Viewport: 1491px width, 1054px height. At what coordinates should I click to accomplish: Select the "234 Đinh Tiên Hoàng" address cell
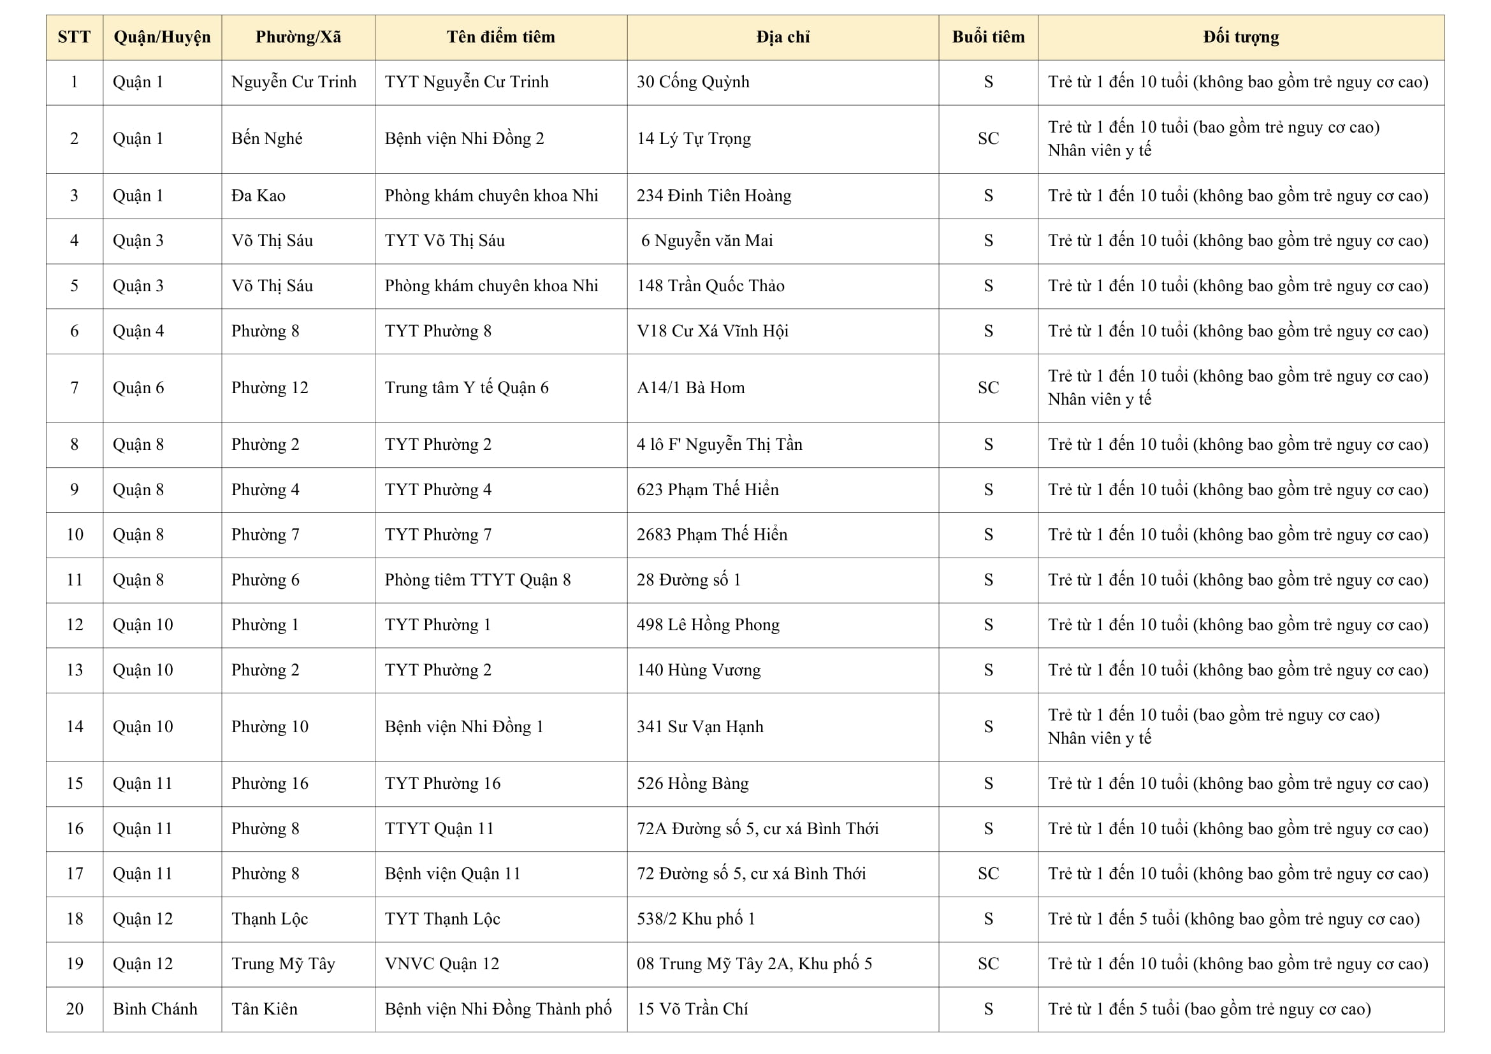[714, 196]
